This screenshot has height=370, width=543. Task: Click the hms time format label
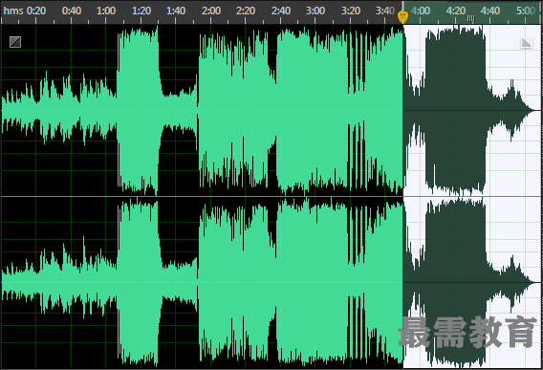[13, 11]
